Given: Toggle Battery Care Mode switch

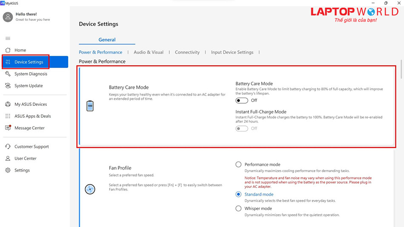Looking at the screenshot, I should pyautogui.click(x=242, y=100).
